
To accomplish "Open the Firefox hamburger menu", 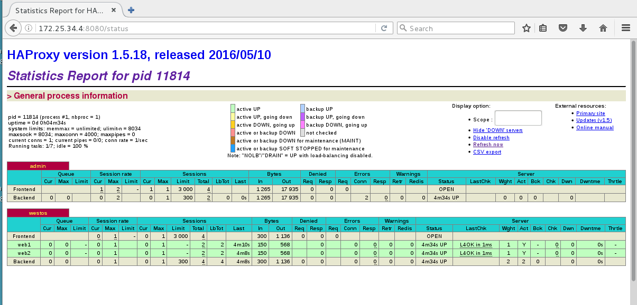I will click(x=626, y=28).
